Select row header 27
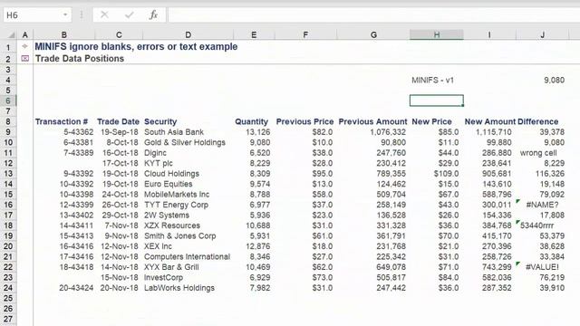 coord(8,319)
